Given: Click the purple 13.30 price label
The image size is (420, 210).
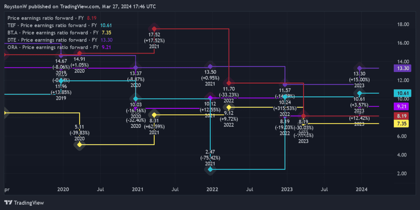Looking at the screenshot, I should coord(404,68).
